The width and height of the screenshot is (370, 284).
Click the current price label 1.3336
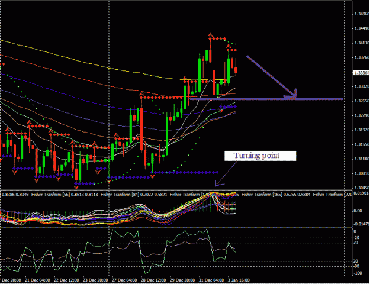[362, 73]
